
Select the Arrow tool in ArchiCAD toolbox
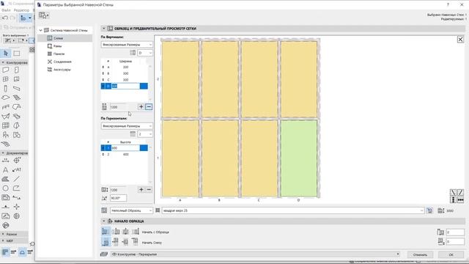[6, 54]
